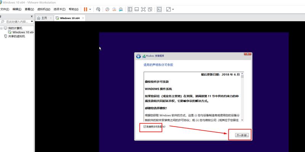Enter full screen mode
Screen dimensions: 305x152
coord(143,9)
